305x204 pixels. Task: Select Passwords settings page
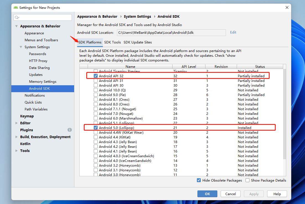(38, 54)
